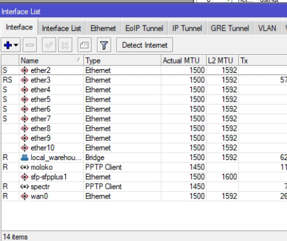Click the ether6 interface icon
Viewport: 287px width, 241px height.
point(24,109)
